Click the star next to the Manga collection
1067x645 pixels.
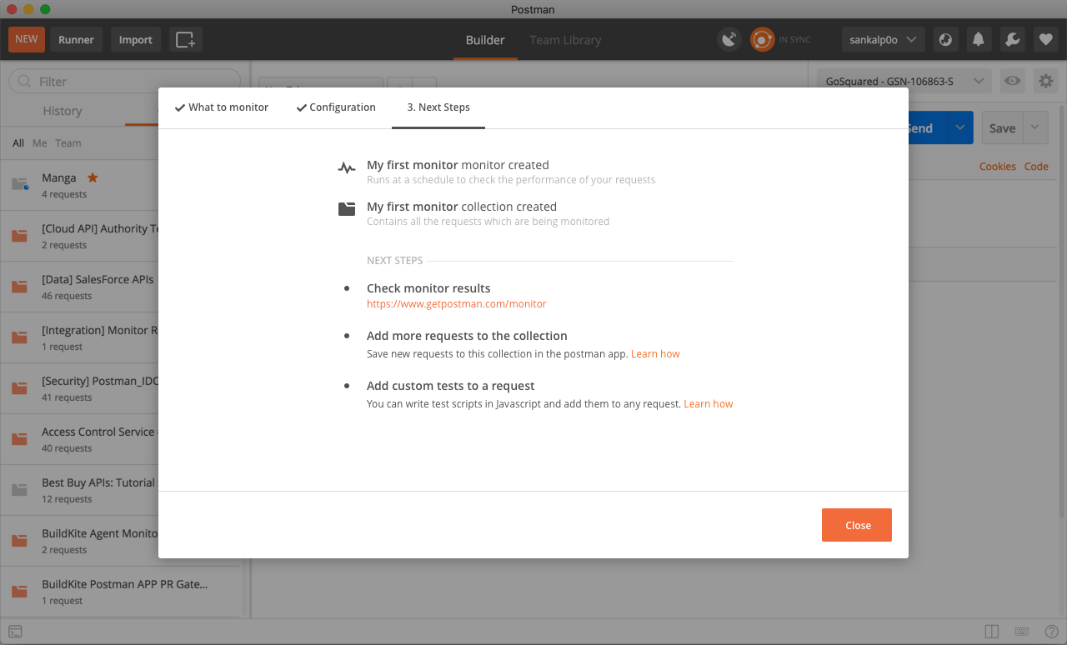(x=93, y=177)
